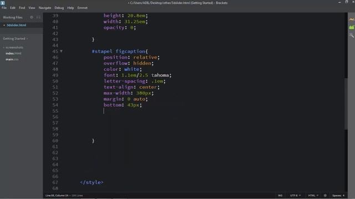
Task: Click the 'color: white;' code line
Action: pyautogui.click(x=123, y=69)
